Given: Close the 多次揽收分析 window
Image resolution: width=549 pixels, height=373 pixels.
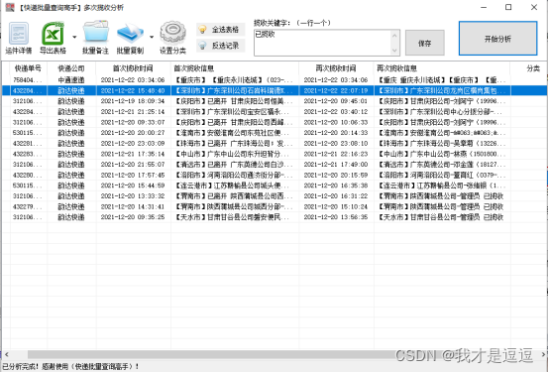Looking at the screenshot, I should (534, 7).
